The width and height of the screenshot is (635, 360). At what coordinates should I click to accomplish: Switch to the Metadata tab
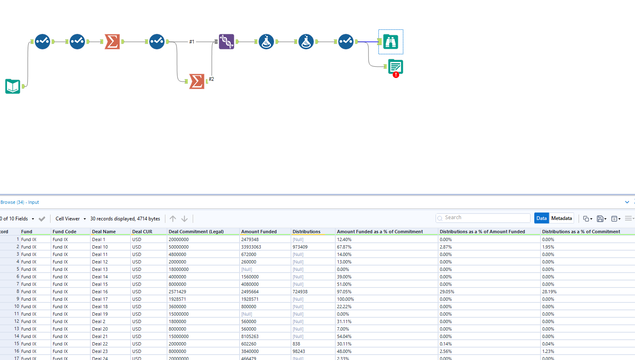(x=562, y=218)
